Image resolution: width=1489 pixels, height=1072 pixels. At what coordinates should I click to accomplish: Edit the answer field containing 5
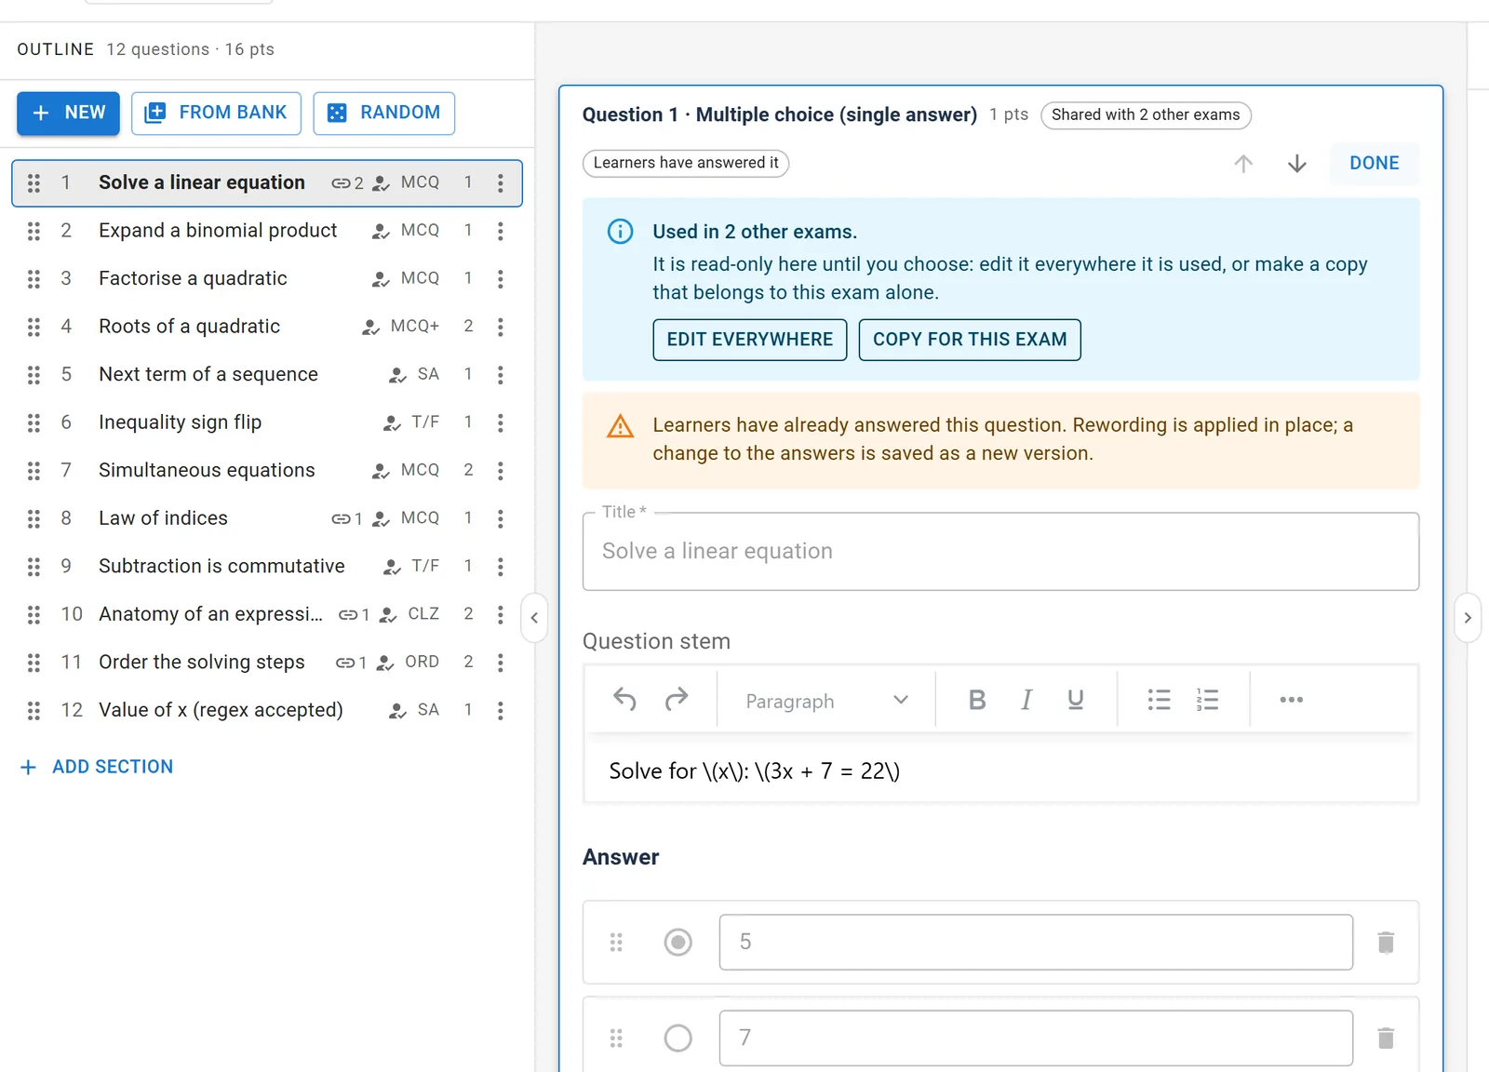(1036, 943)
